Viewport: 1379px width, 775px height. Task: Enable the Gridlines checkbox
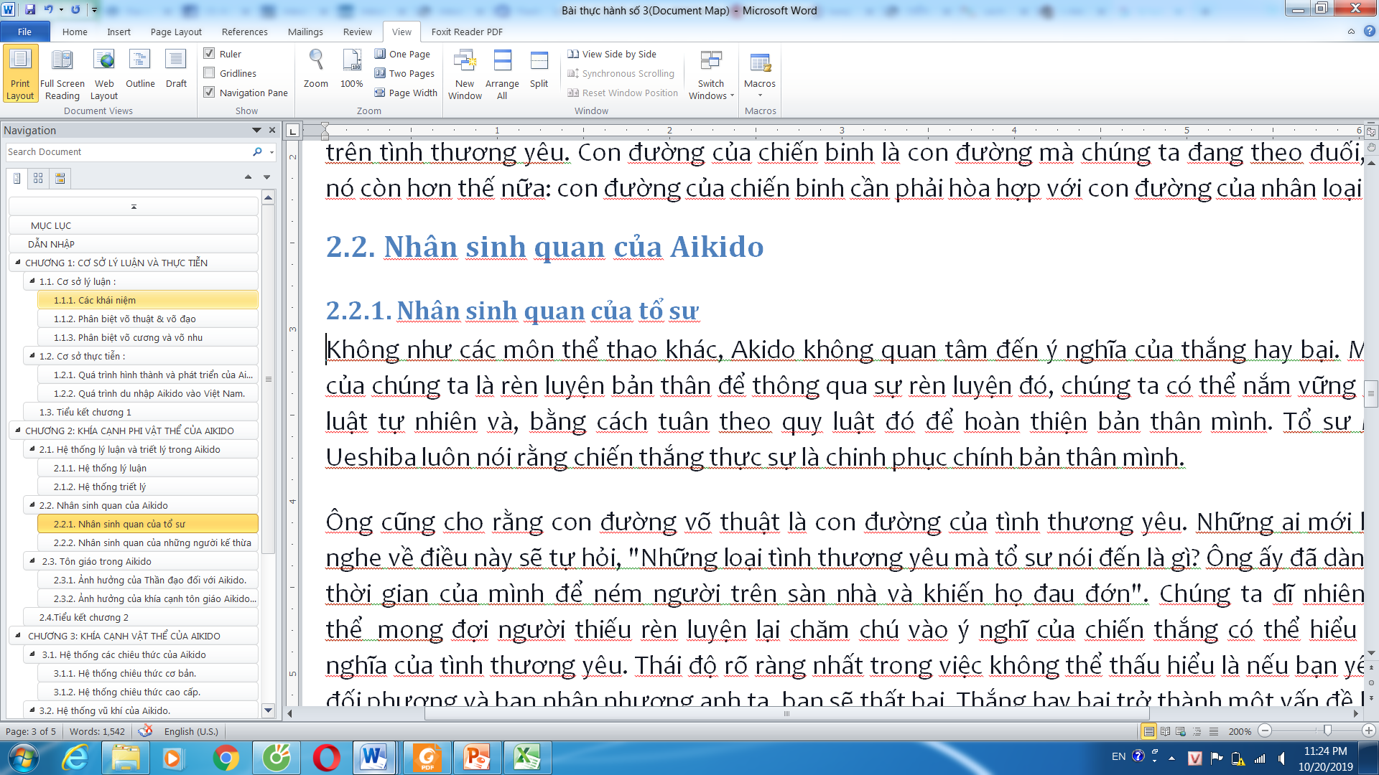[x=210, y=73]
